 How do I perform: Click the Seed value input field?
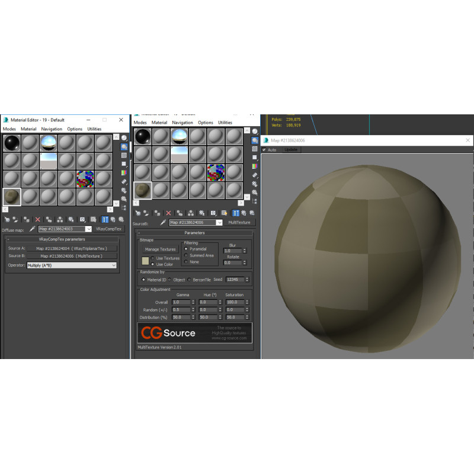point(235,280)
